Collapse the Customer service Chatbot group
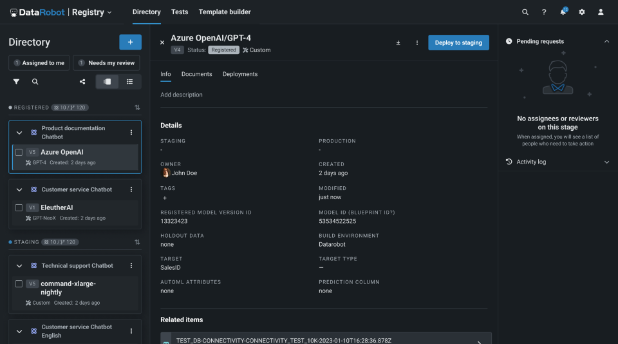This screenshot has width=618, height=344. click(x=19, y=190)
